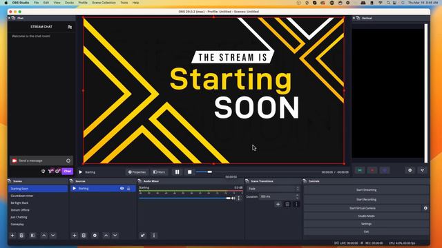Move selected scene down
The width and height of the screenshot is (442, 248).
click(53, 236)
